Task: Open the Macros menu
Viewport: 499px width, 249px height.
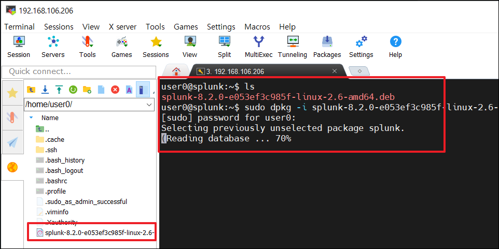Action: (x=257, y=27)
